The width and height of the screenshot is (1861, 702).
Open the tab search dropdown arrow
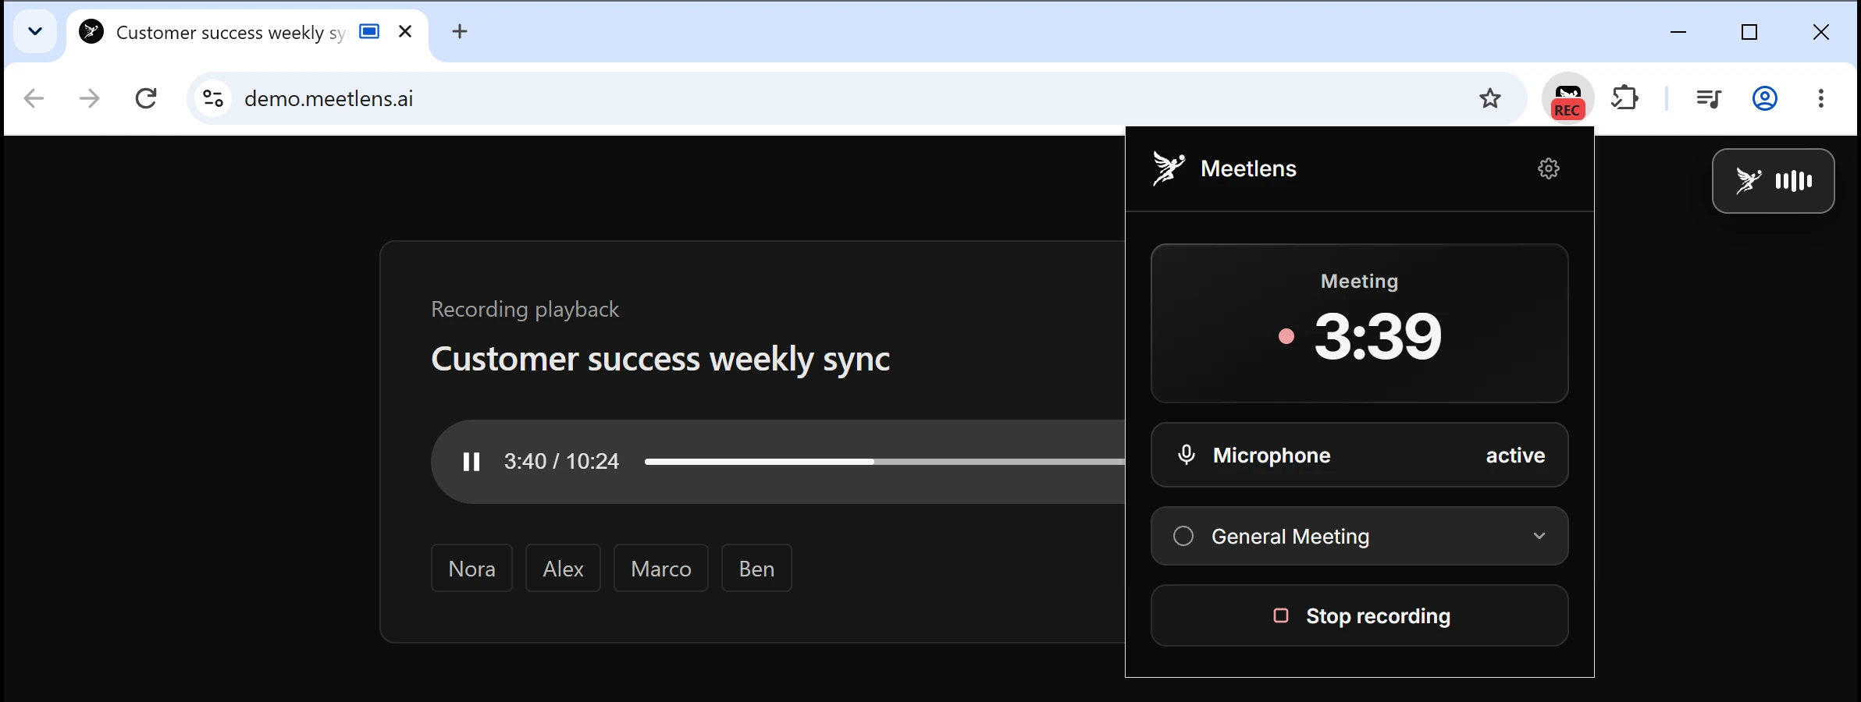35,32
